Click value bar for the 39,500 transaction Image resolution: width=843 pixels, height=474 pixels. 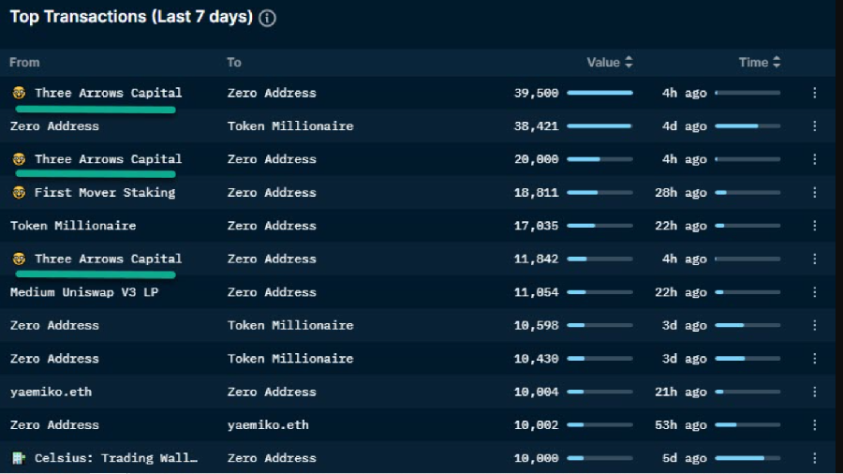point(599,93)
